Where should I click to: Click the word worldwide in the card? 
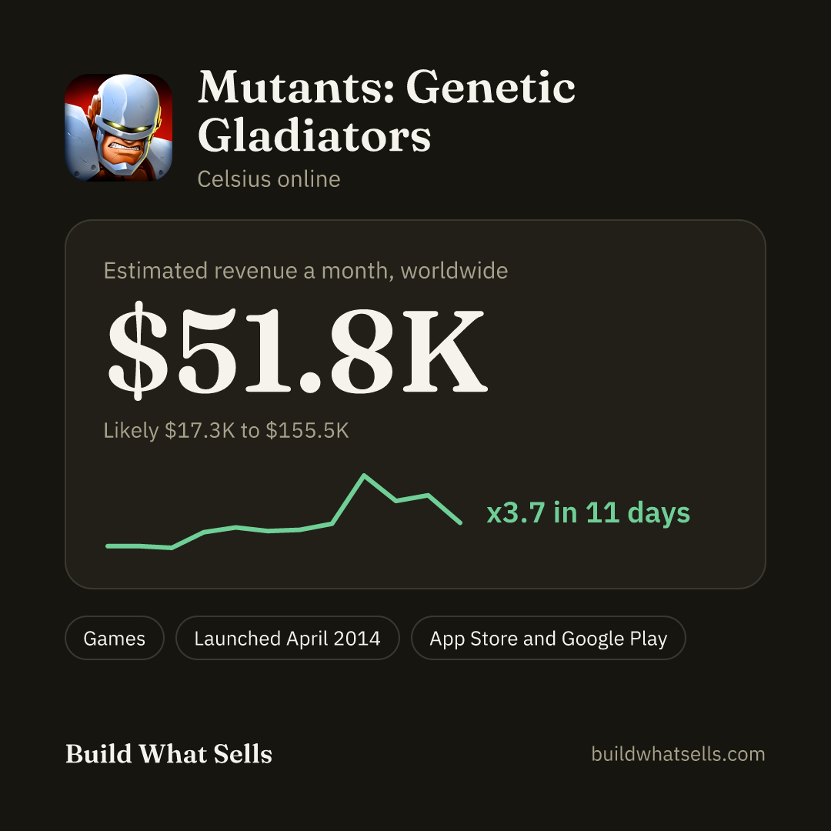click(x=454, y=271)
